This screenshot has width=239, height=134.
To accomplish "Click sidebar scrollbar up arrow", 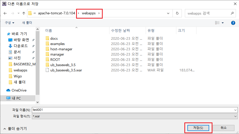I will pos(38,29).
